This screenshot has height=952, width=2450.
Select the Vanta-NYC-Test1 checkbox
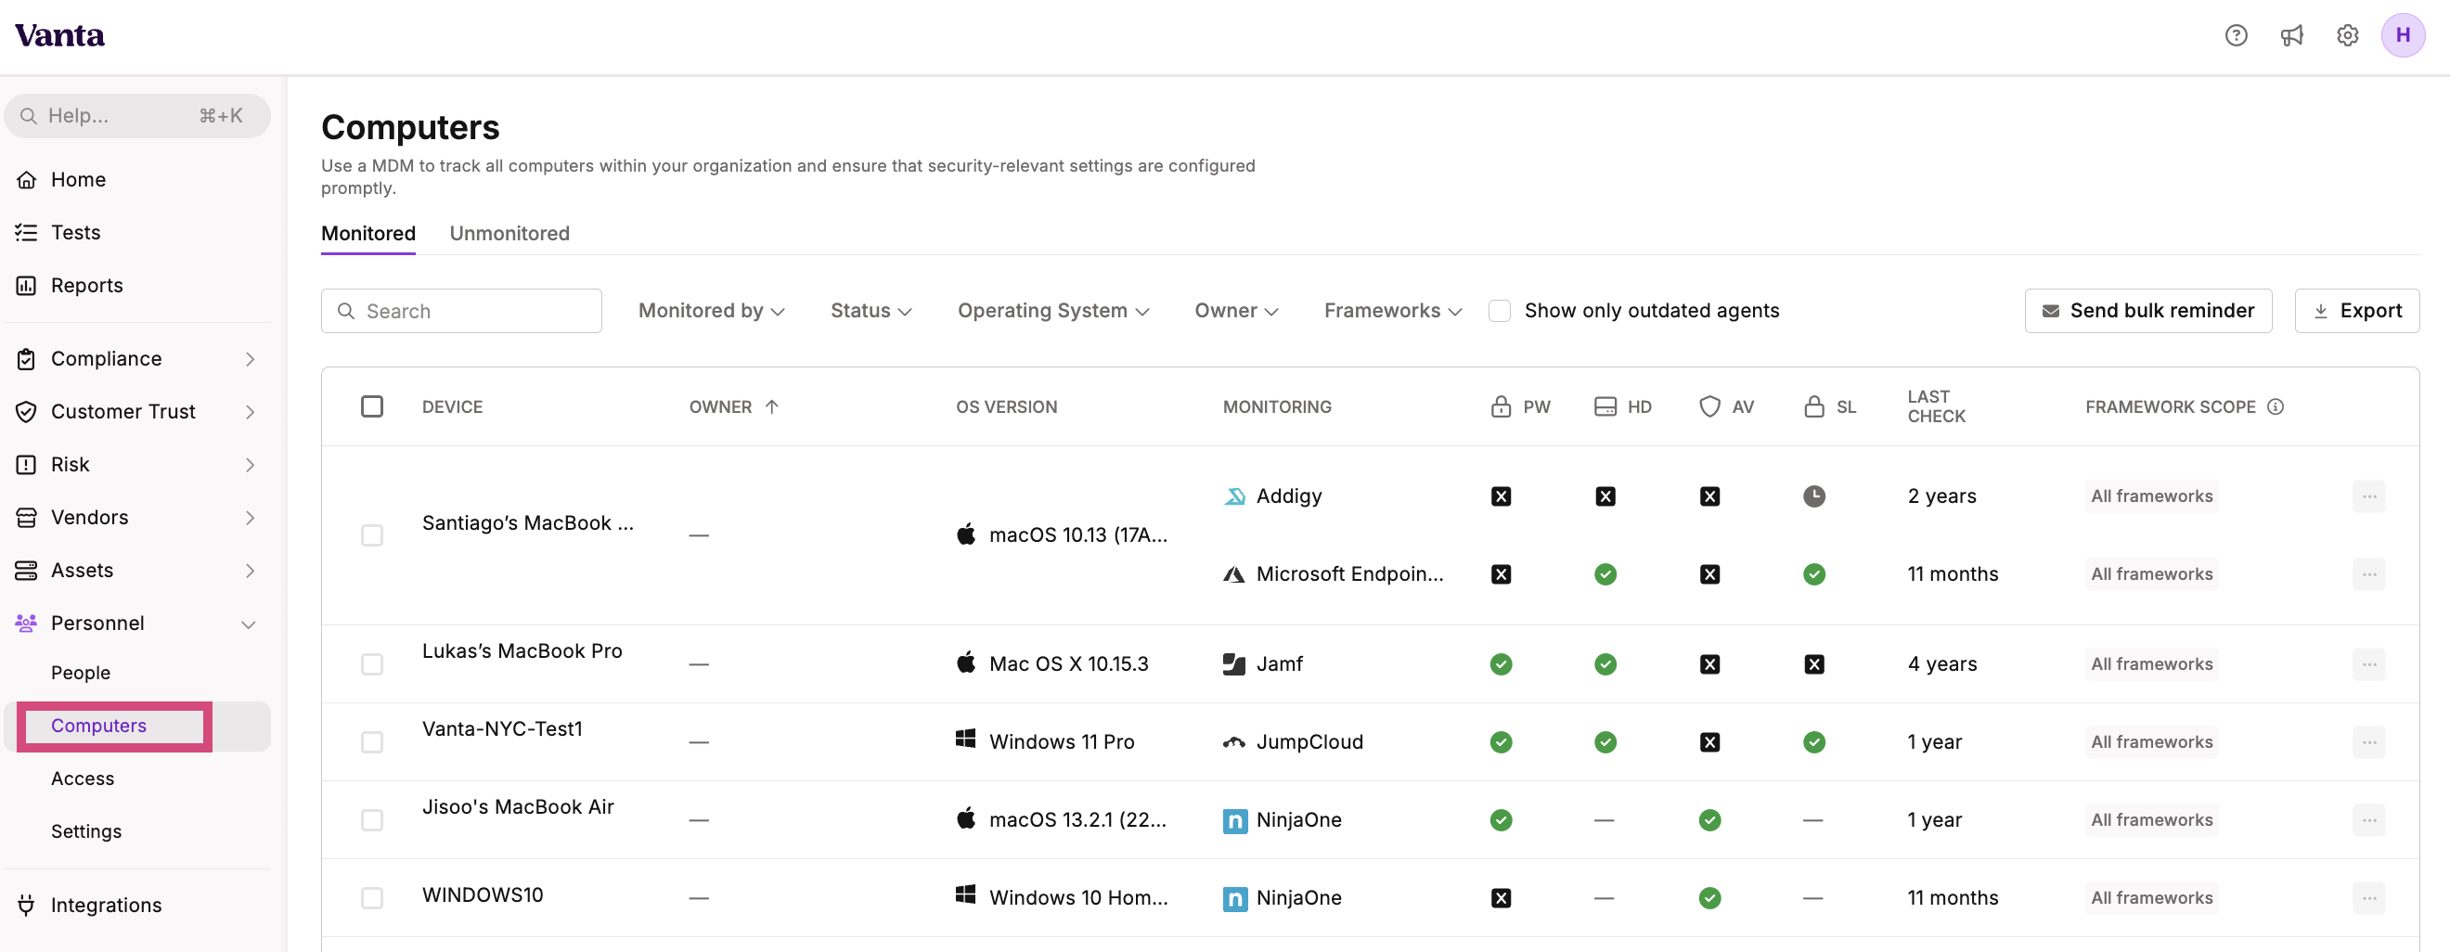click(x=372, y=741)
